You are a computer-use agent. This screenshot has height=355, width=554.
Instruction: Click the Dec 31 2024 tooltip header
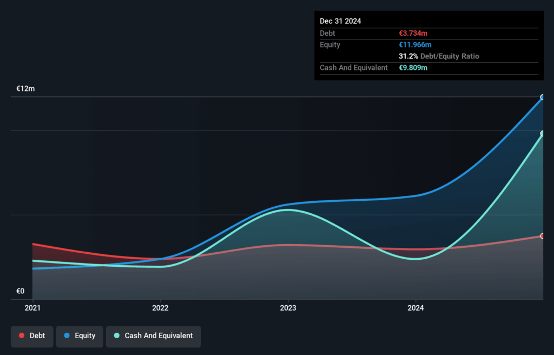(x=340, y=21)
